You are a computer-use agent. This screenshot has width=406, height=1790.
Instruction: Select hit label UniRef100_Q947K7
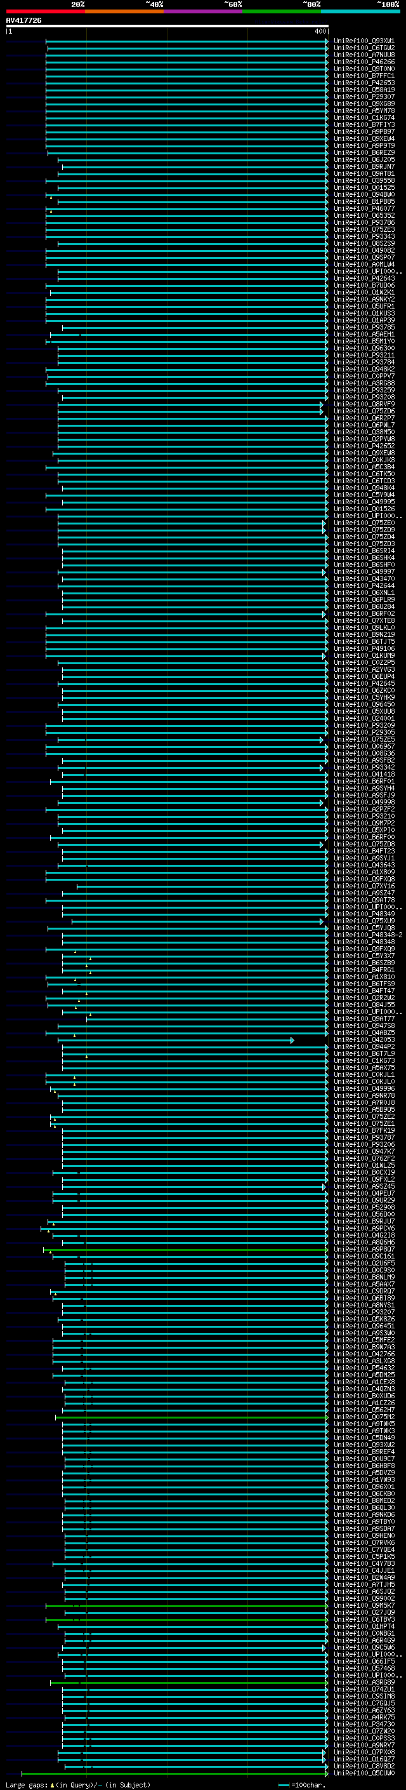point(363,1151)
